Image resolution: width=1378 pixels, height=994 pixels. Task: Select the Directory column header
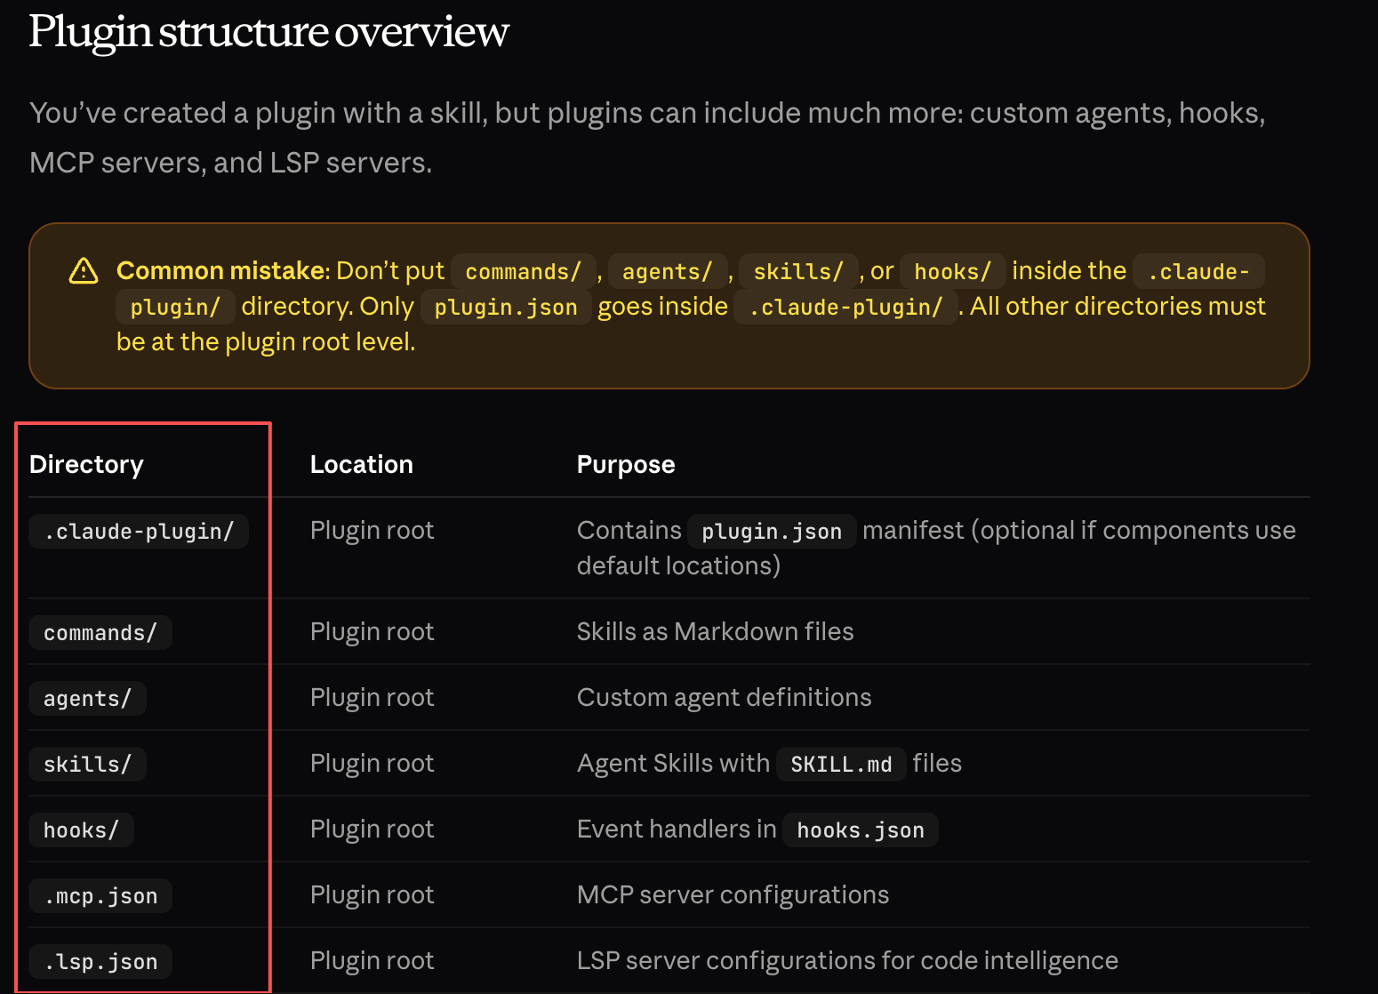pyautogui.click(x=86, y=464)
